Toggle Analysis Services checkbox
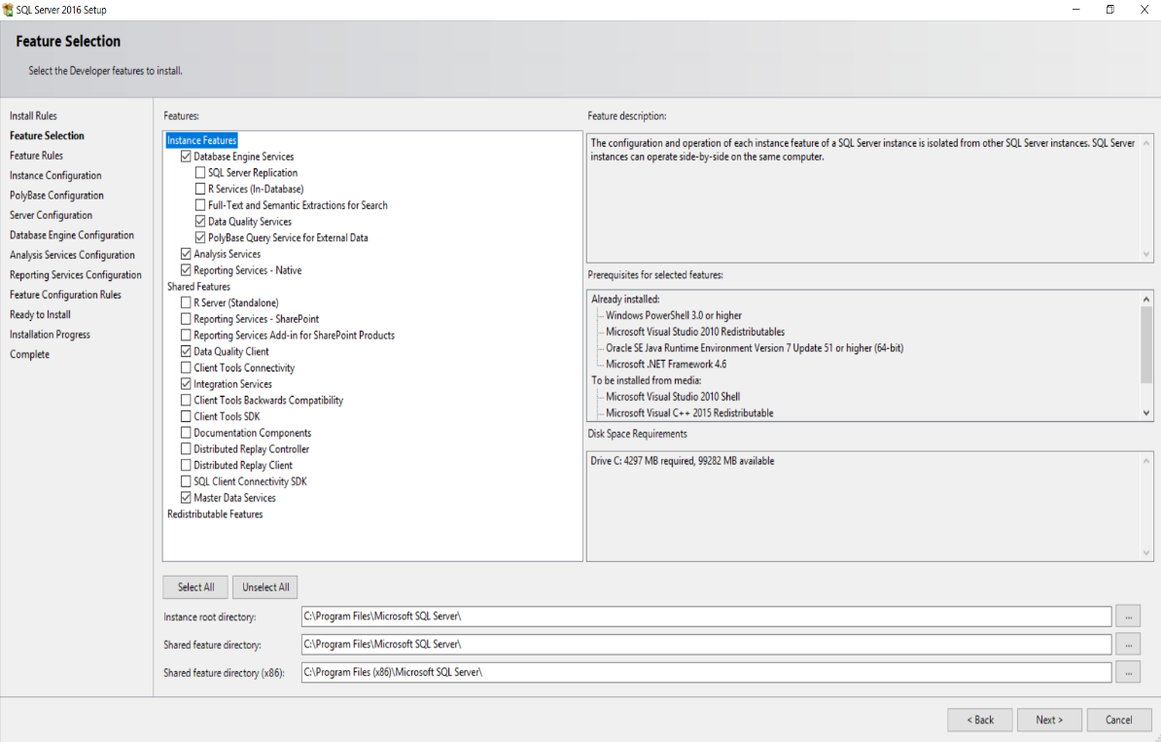 186,254
